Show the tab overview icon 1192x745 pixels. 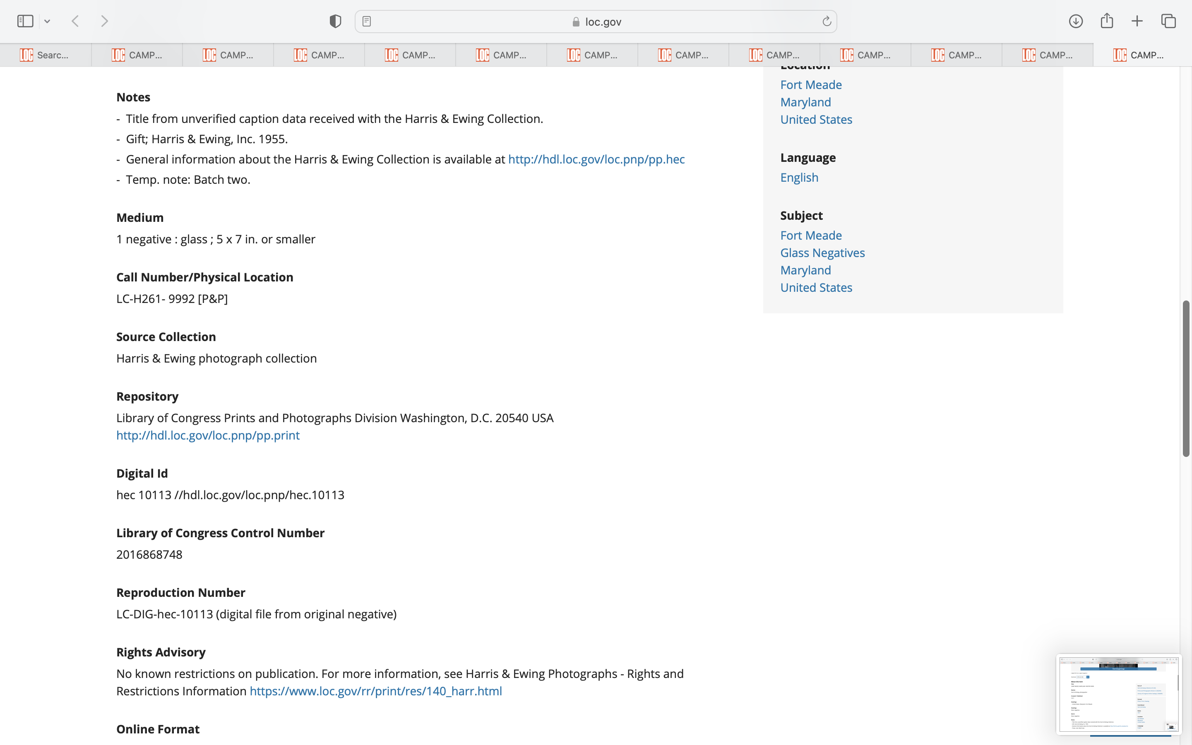[x=1168, y=21]
